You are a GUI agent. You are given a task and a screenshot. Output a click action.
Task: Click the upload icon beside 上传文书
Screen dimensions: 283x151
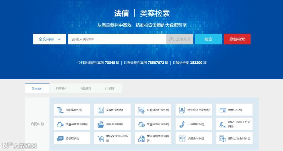point(171,39)
